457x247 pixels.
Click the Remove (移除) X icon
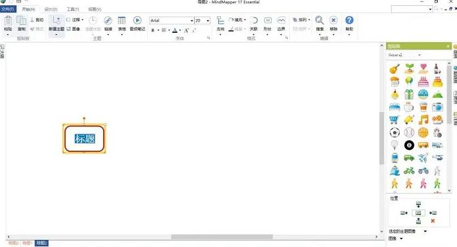(333, 20)
